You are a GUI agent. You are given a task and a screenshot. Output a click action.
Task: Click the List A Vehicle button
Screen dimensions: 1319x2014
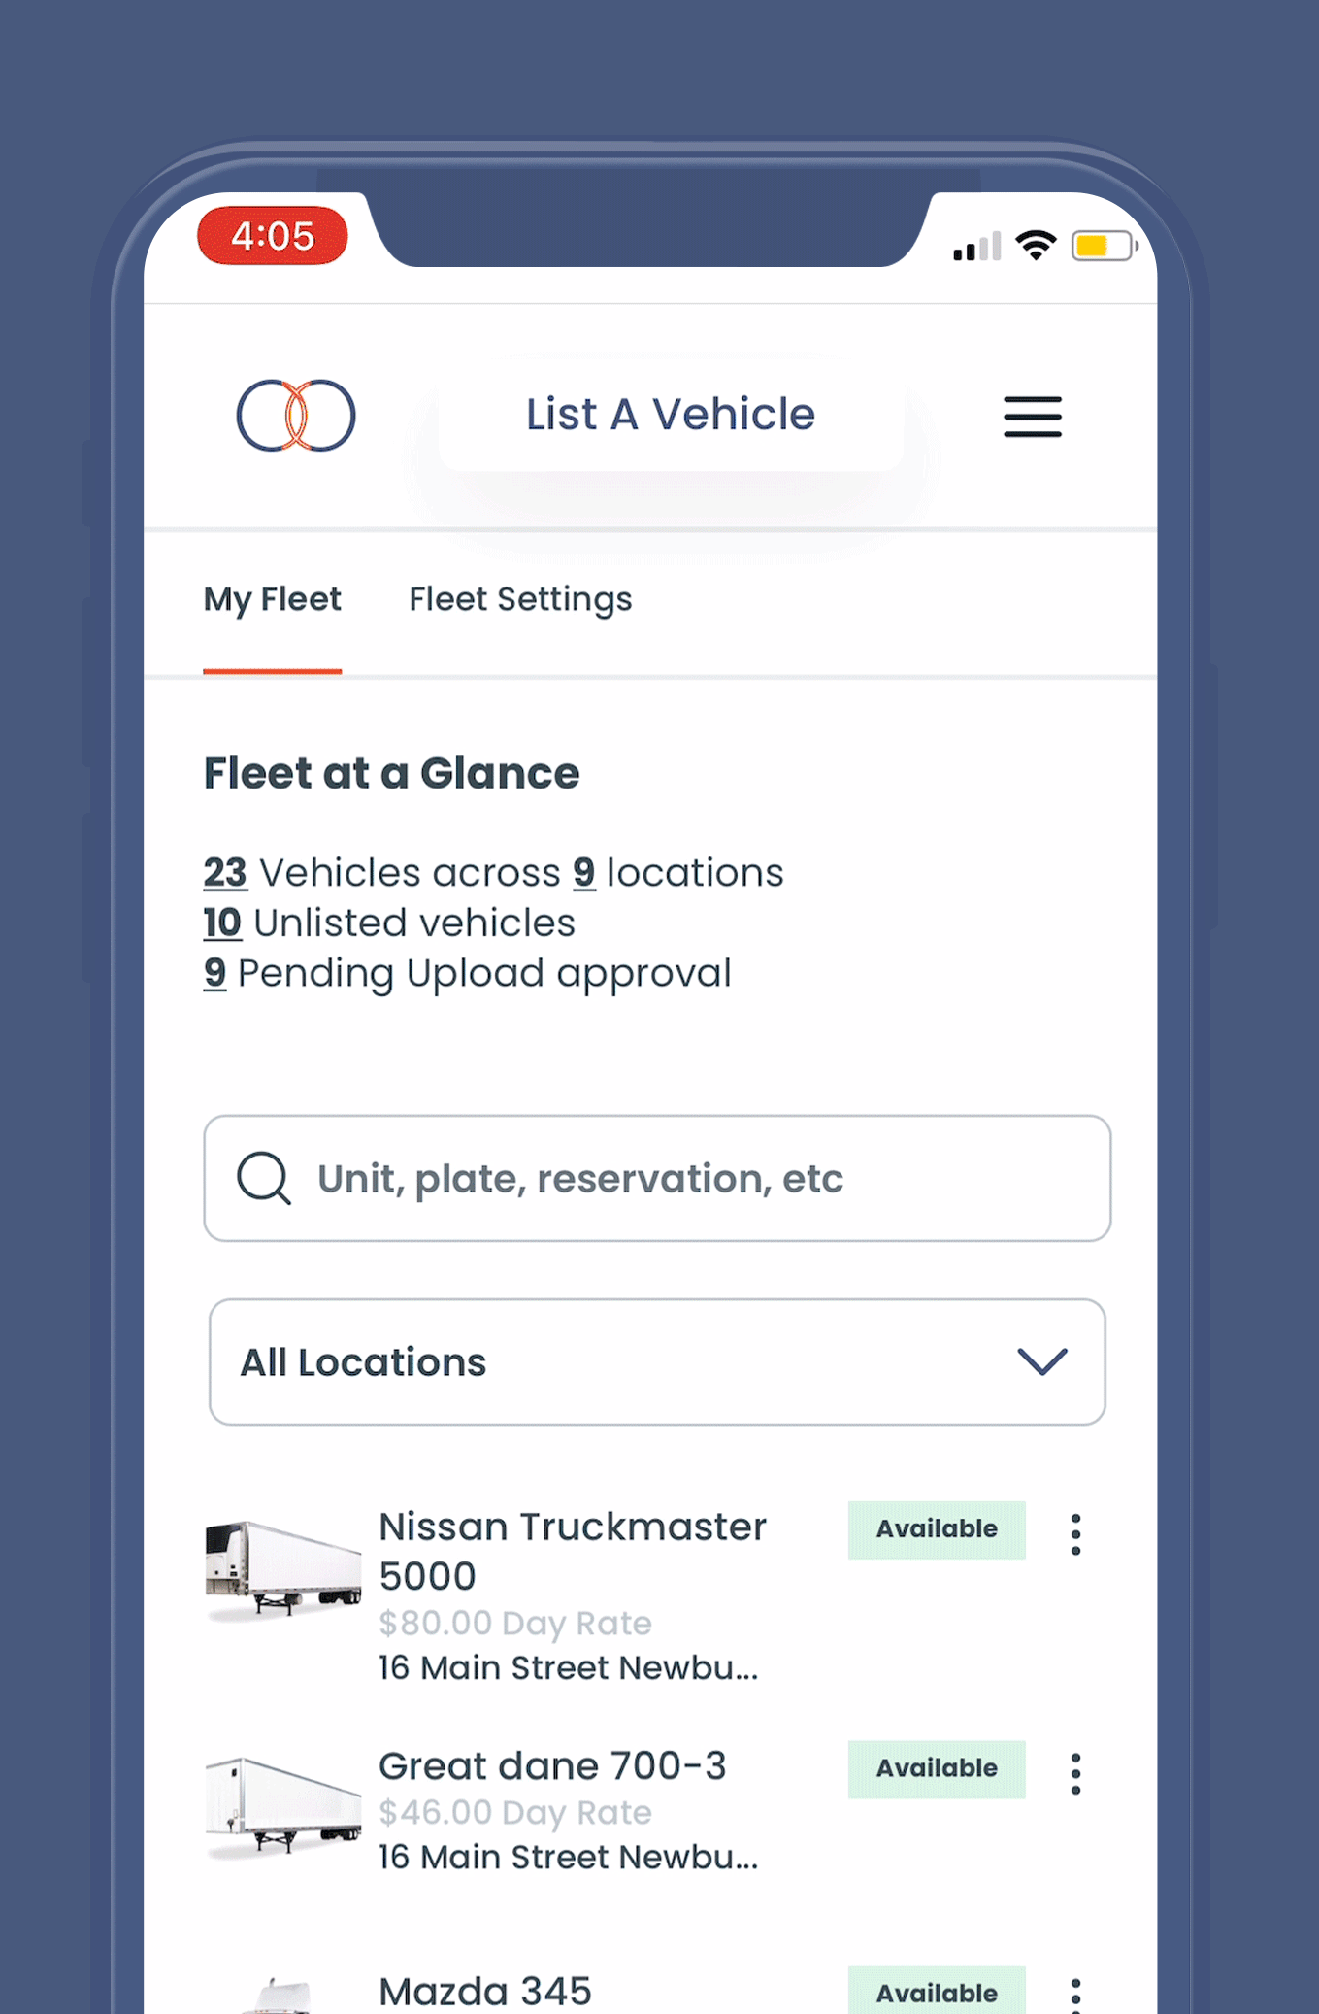[x=671, y=414]
